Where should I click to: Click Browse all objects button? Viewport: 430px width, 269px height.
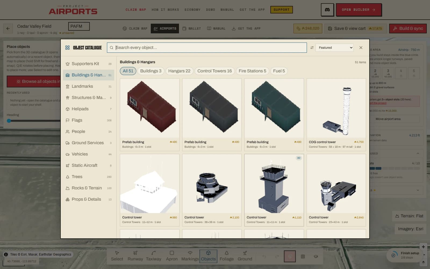click(x=34, y=82)
